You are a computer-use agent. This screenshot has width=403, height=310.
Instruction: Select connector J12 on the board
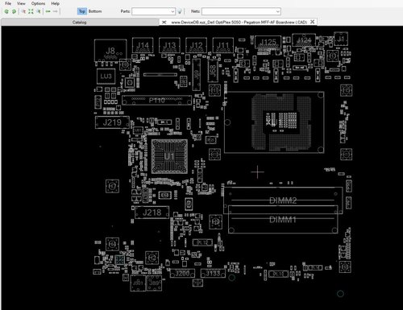point(196,46)
